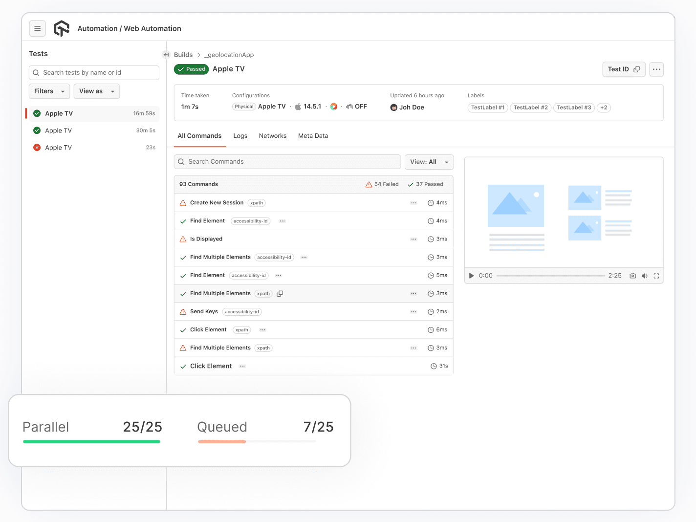Show hidden labels via the +2 chip
The width and height of the screenshot is (696, 522).
[x=604, y=108]
